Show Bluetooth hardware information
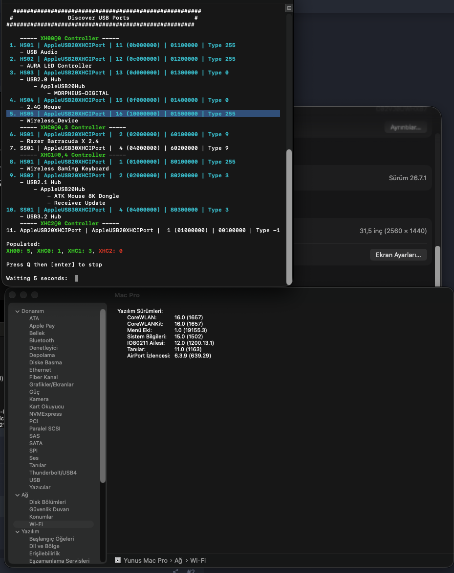 click(42, 340)
